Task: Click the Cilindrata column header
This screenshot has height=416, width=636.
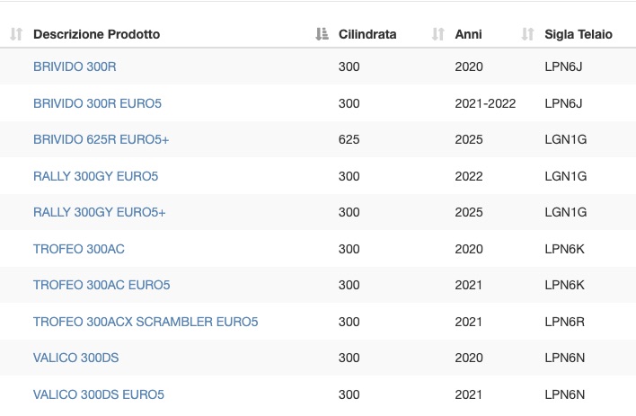Action: point(367,34)
